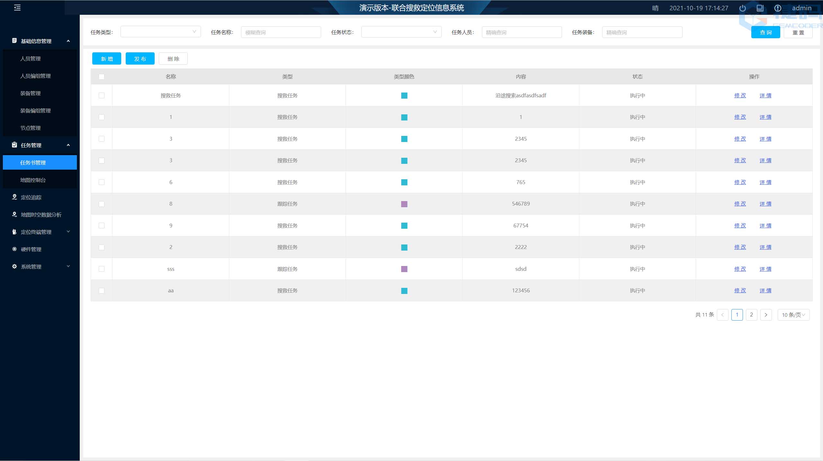Screen dimensions: 823x461
Task: Go to 人员管理 in sidebar
Action: 31,58
